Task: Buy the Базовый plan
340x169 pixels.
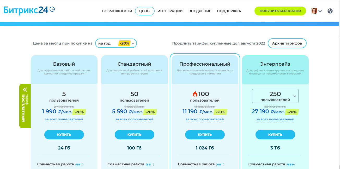Action: [x=64, y=135]
